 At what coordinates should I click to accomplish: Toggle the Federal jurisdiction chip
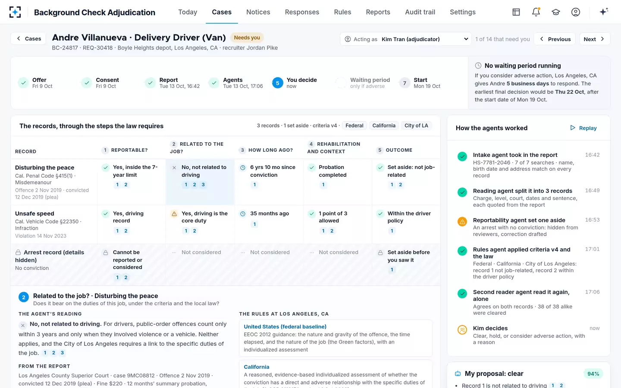[x=354, y=126]
